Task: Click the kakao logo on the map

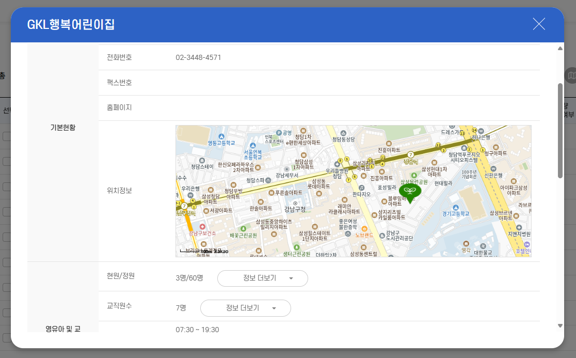Action: [x=221, y=252]
